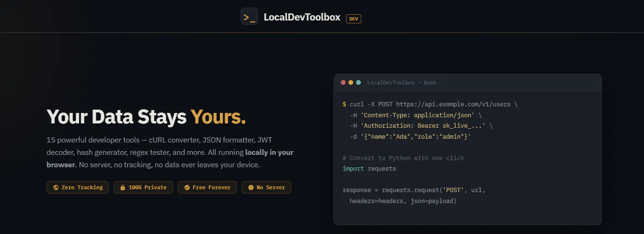Click the 'response = requests.request' code line
644x234 pixels.
(414, 190)
